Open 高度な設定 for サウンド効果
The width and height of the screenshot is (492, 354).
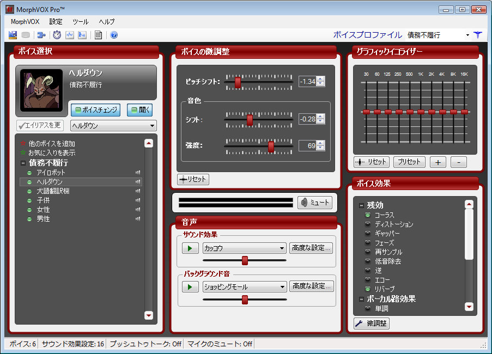click(311, 248)
